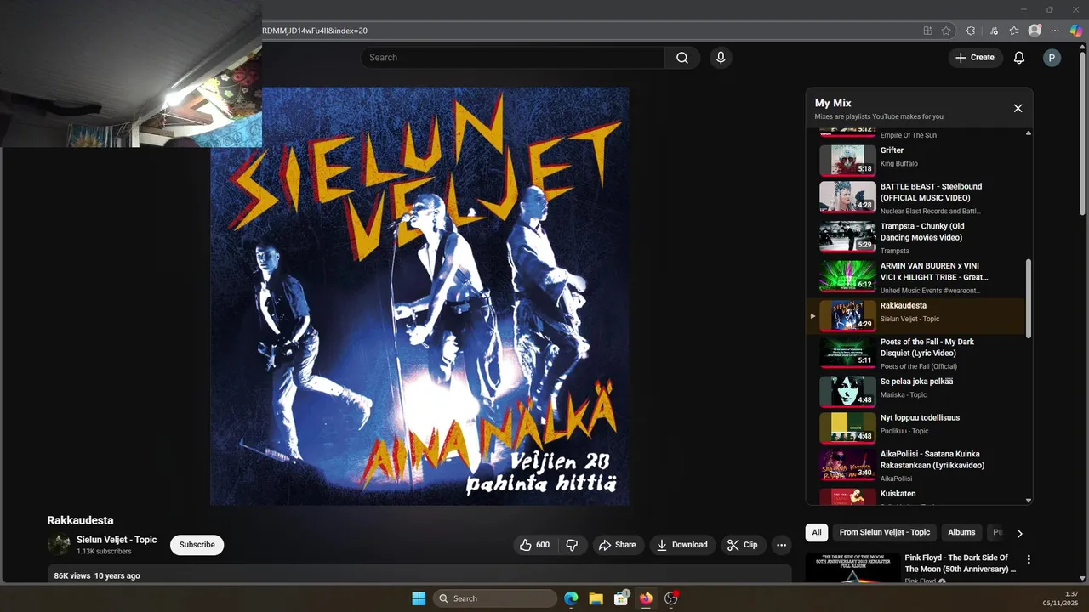Switch to Firefox in the taskbar

point(646,598)
